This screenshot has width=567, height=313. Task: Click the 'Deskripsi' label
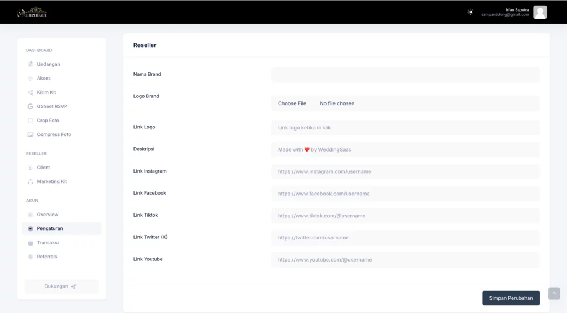tap(144, 149)
